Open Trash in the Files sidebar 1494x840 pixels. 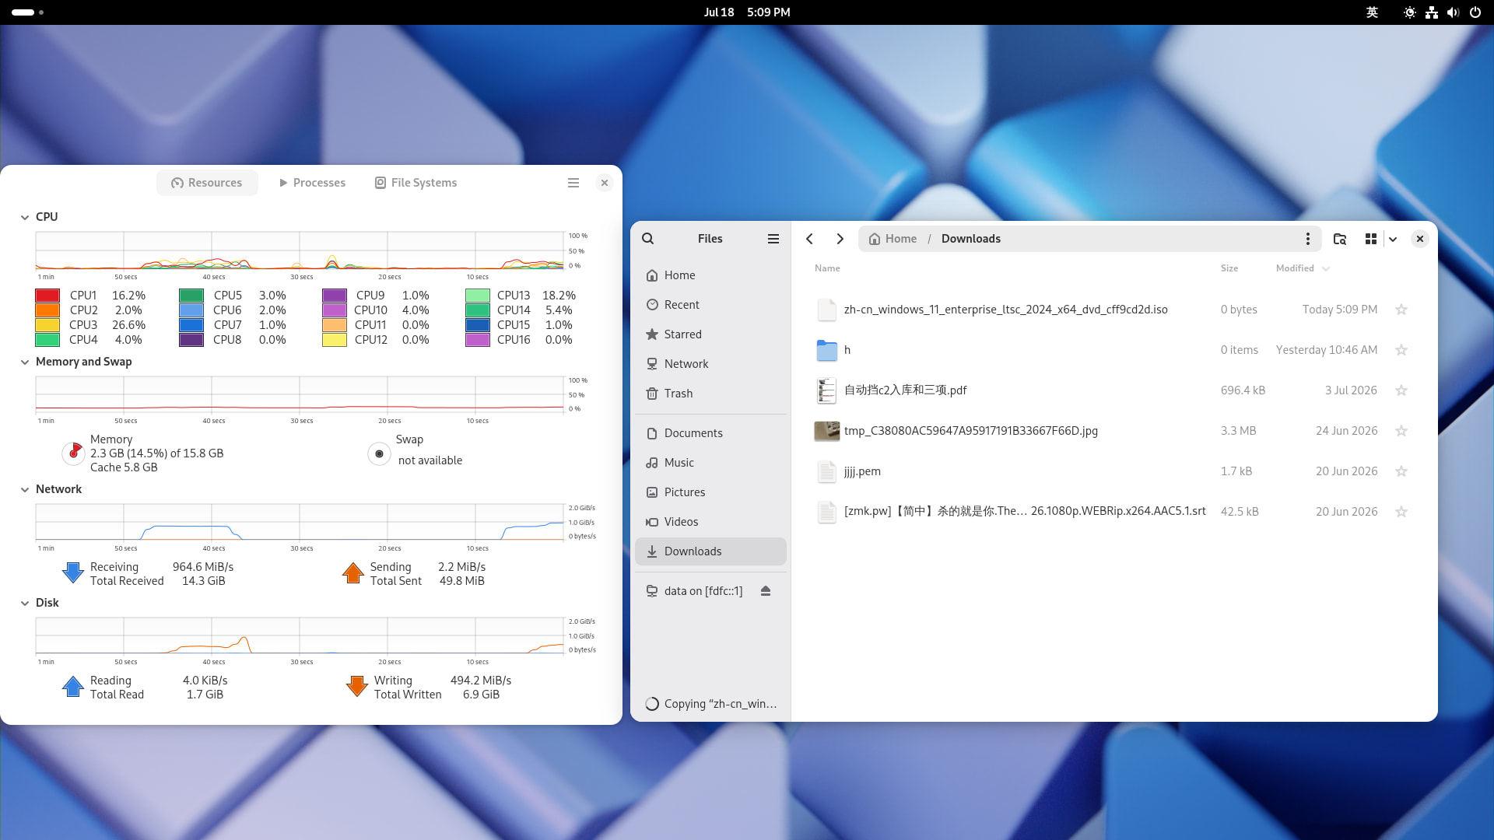pos(710,394)
